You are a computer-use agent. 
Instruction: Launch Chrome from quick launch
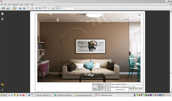click(x=15, y=95)
